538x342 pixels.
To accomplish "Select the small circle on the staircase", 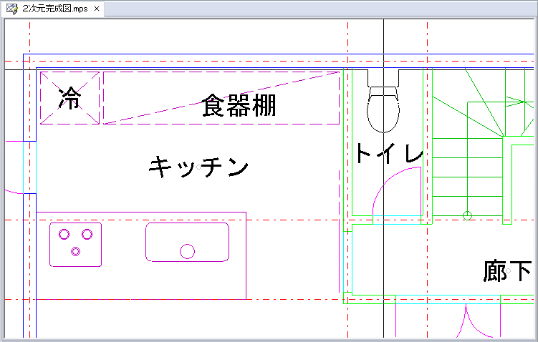I will (x=467, y=215).
